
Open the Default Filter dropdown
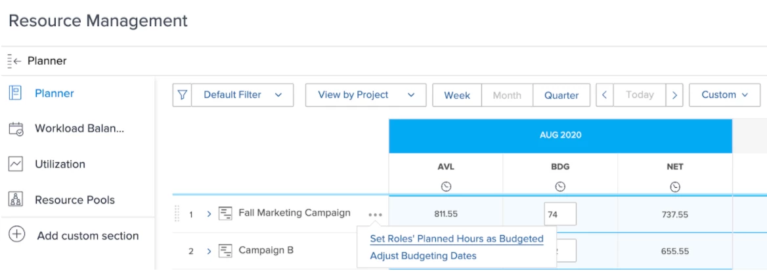[243, 95]
